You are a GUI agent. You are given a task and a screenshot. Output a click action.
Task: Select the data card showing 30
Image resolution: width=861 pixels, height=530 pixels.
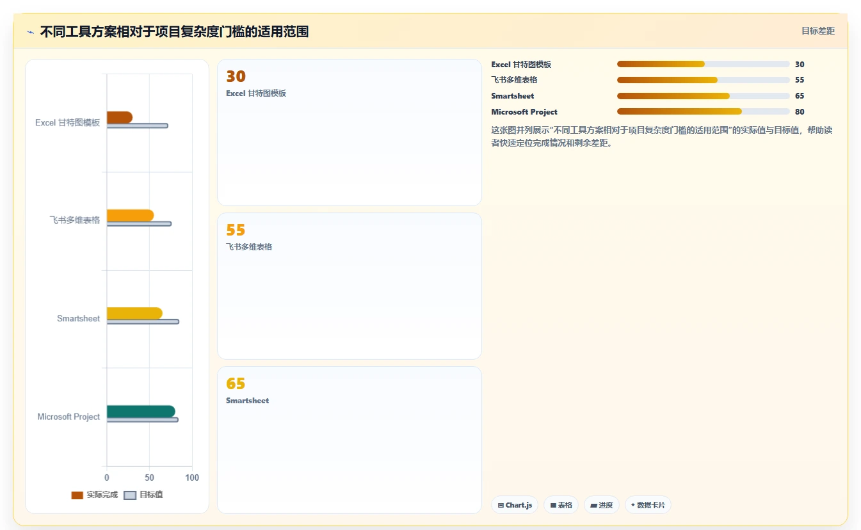click(350, 132)
